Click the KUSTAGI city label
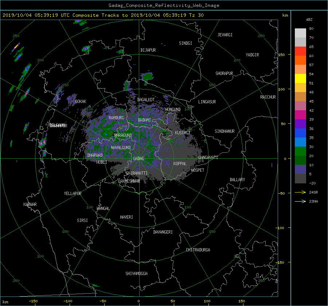This screenshot has height=306, width=328. click(x=183, y=133)
